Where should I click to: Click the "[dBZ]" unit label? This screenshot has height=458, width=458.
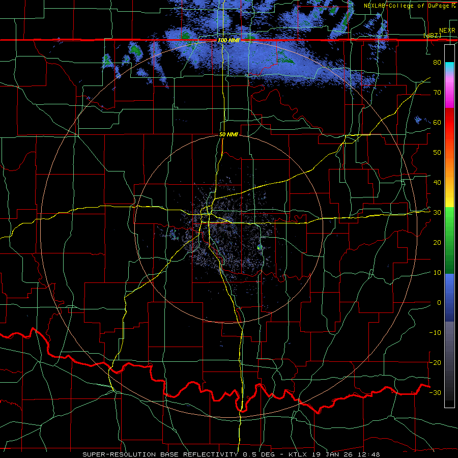point(433,35)
